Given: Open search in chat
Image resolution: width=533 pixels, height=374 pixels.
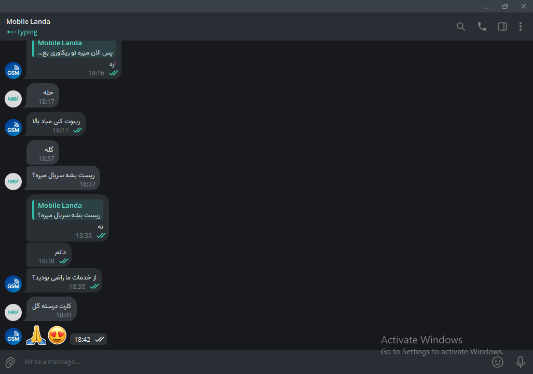Looking at the screenshot, I should click(x=460, y=26).
